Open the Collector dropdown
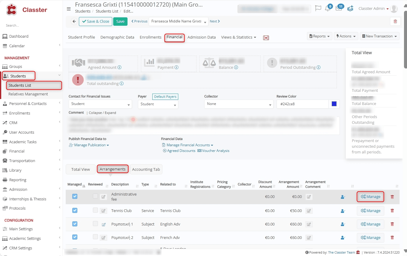Image resolution: width=407 pixels, height=256 pixels. click(239, 104)
